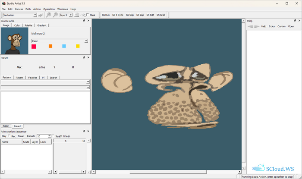Click the brush icon beside the Vectorizer dropdown
302x179 pixels.
pos(41,15)
